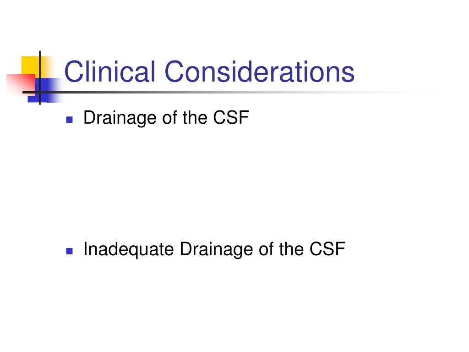Click the word "Inadequate" in the second bullet
The width and height of the screenshot is (469, 352).
pos(129,249)
